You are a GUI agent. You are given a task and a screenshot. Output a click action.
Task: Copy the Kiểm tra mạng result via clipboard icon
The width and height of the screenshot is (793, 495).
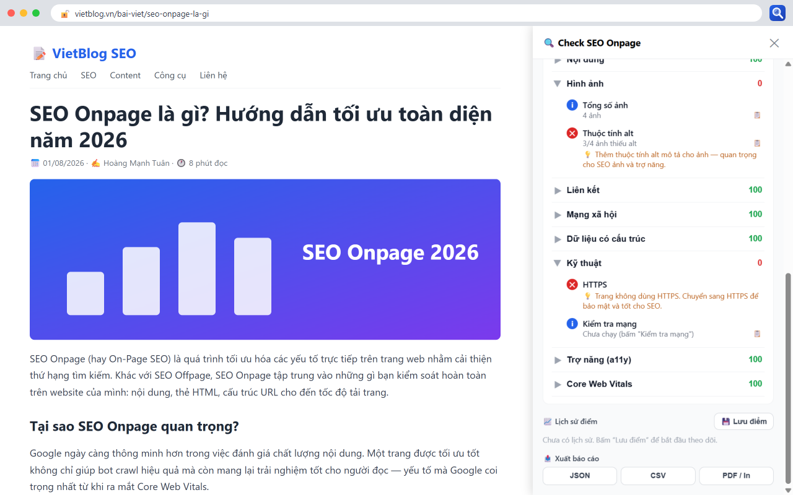pos(757,334)
